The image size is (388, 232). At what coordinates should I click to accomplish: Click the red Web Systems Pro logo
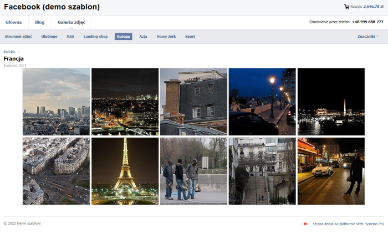tap(305, 224)
